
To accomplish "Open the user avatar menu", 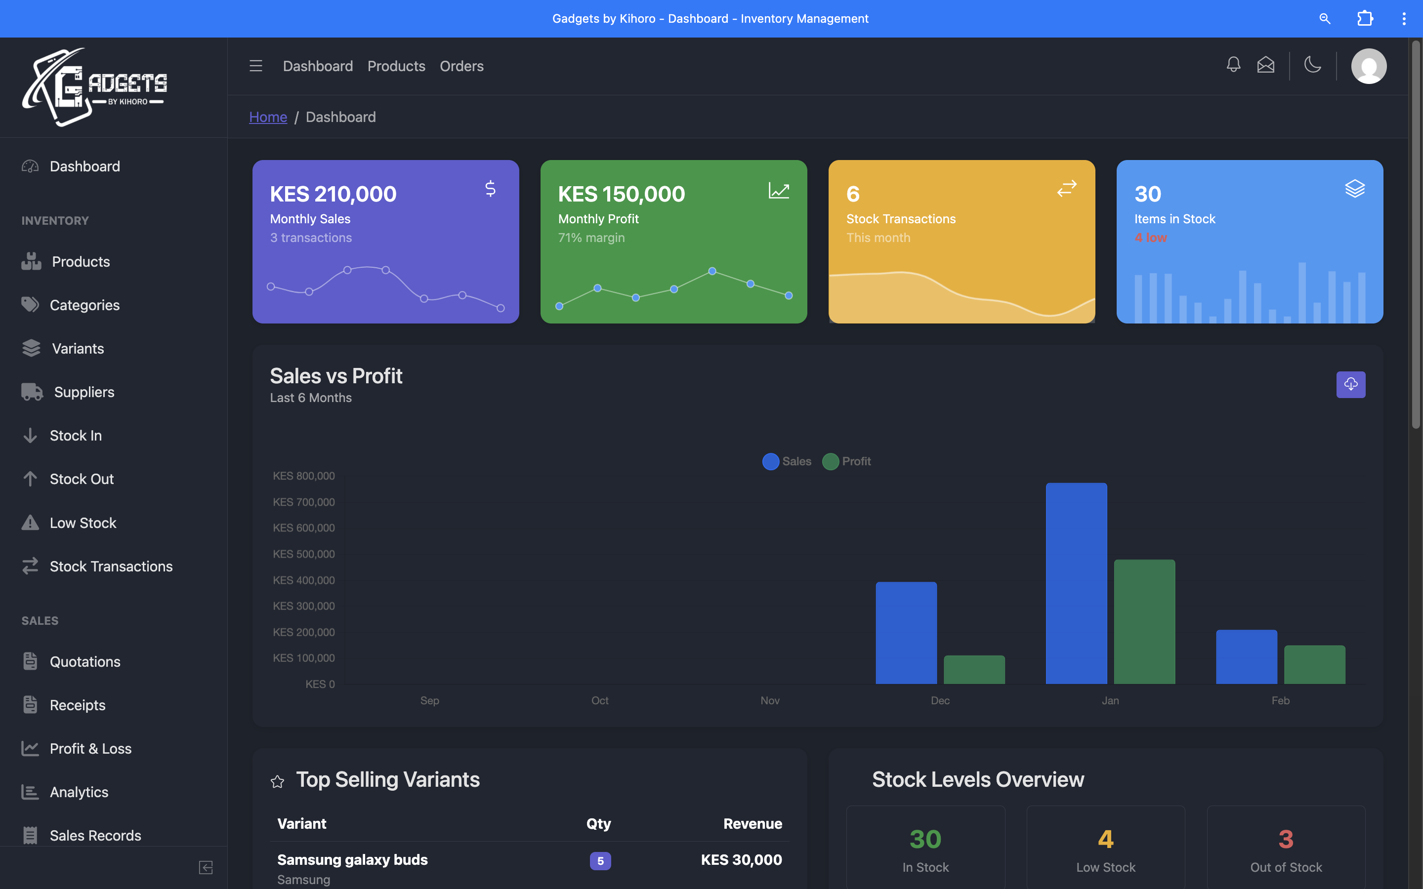I will (1368, 66).
